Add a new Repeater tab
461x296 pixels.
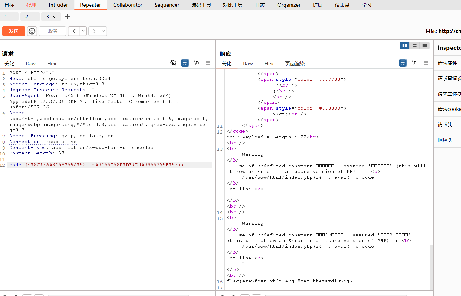click(x=67, y=17)
